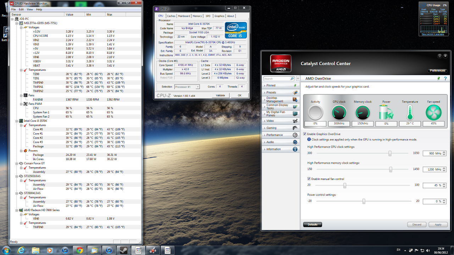Click the Audio speaker icon in sidebar
Viewport: 454px width, 255px height.
295,142
